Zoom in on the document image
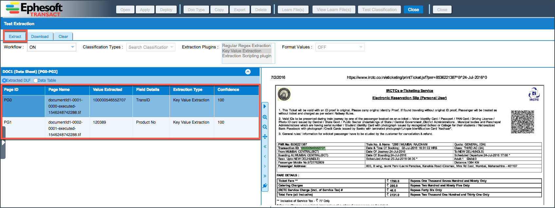 pyautogui.click(x=265, y=117)
